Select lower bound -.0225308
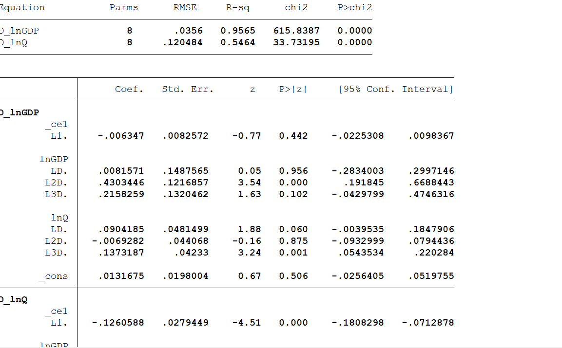The height and width of the screenshot is (348, 562). 357,136
